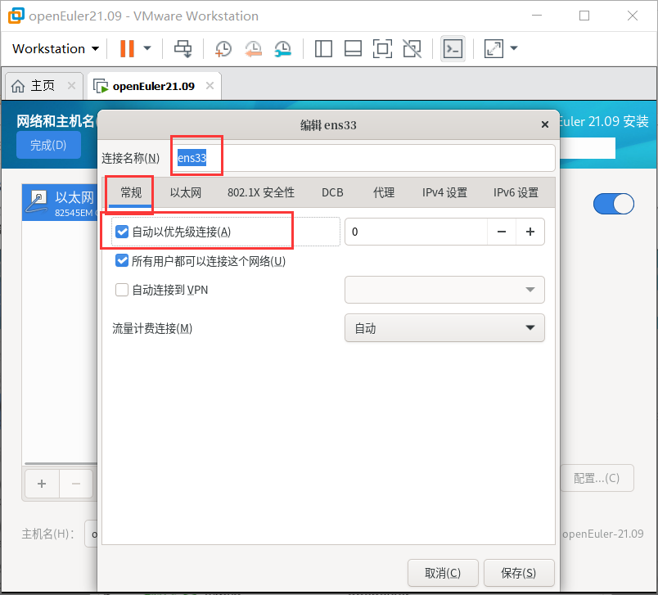Viewport: 658px width, 595px height.
Task: Select the 以太网 device in list
Action: (x=60, y=202)
